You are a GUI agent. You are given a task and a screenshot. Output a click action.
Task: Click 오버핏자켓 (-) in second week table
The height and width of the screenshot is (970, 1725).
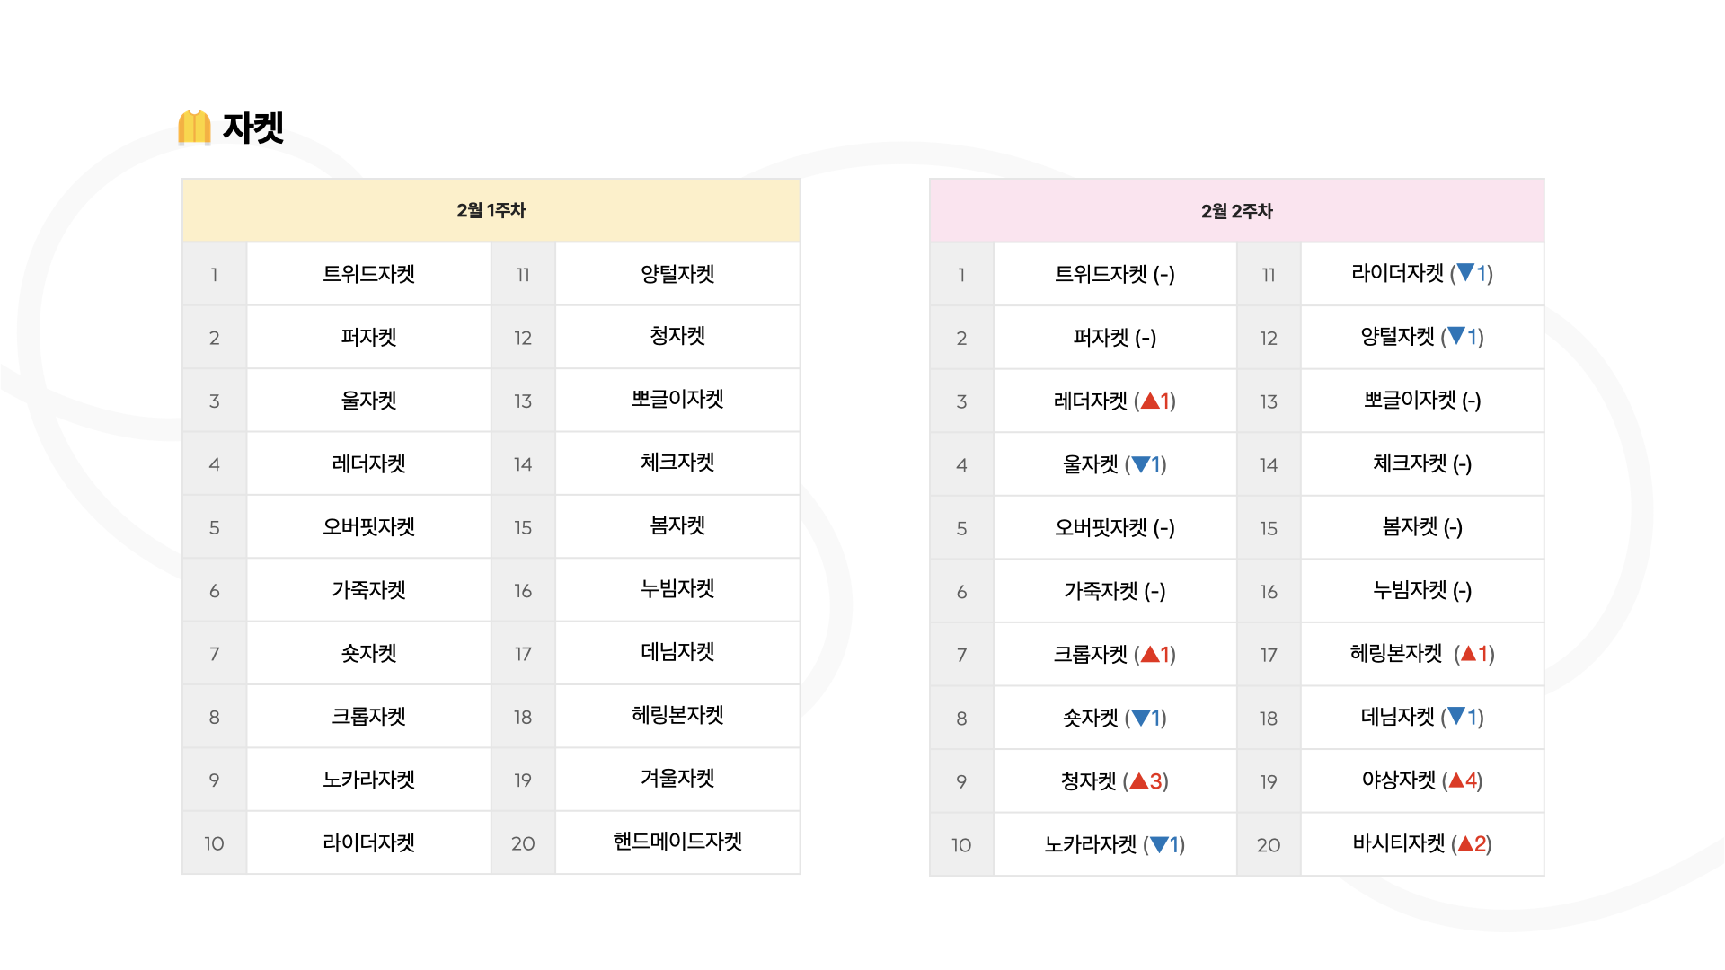tap(1115, 527)
